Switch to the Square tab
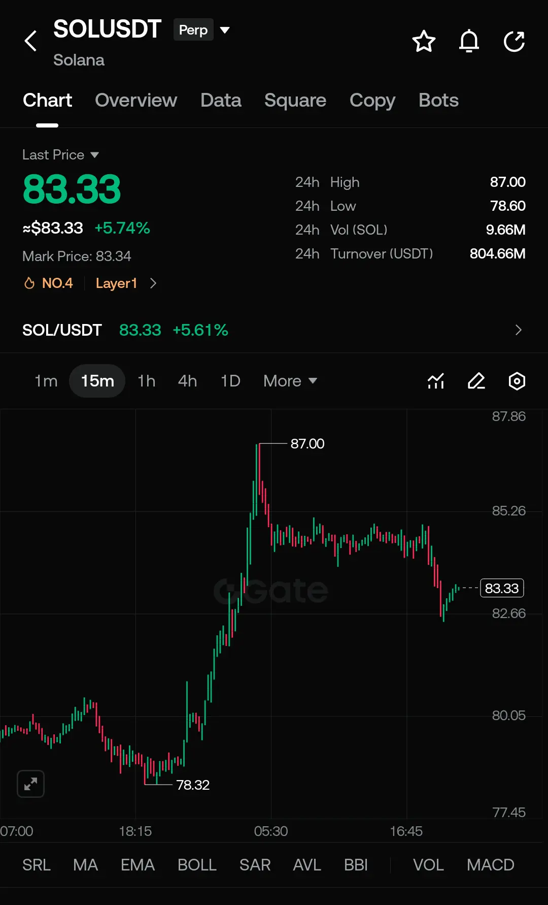The width and height of the screenshot is (548, 905). click(x=295, y=100)
